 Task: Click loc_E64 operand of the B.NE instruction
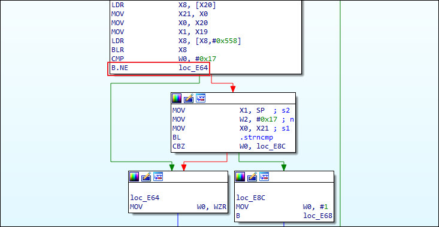click(x=193, y=68)
